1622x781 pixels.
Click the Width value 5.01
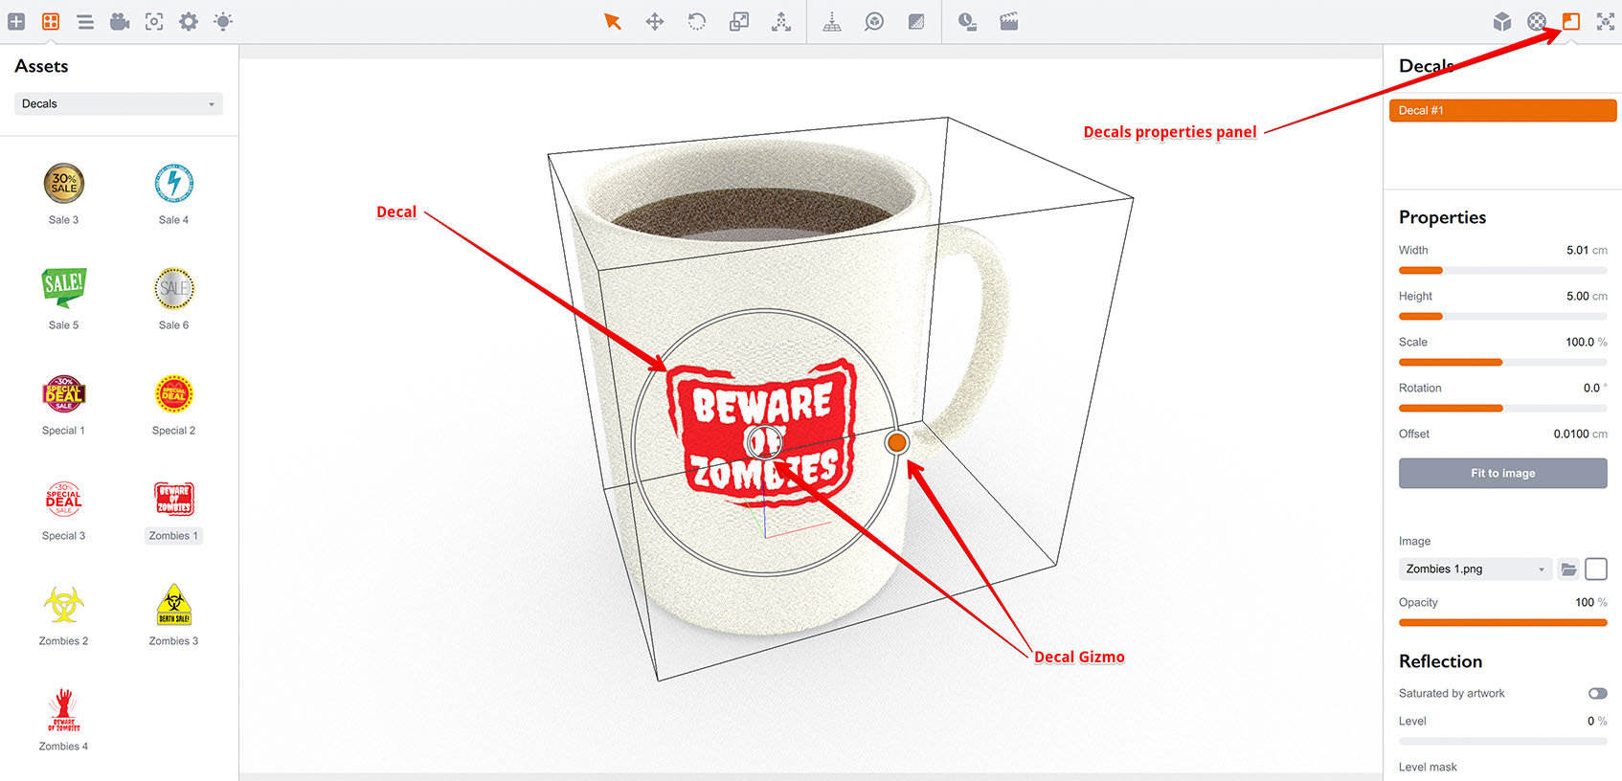point(1577,251)
